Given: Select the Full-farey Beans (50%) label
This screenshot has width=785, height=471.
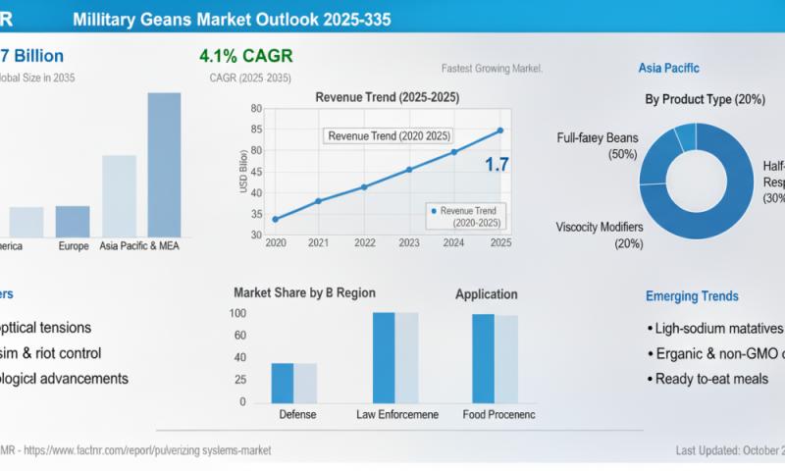Looking at the screenshot, I should click(598, 146).
